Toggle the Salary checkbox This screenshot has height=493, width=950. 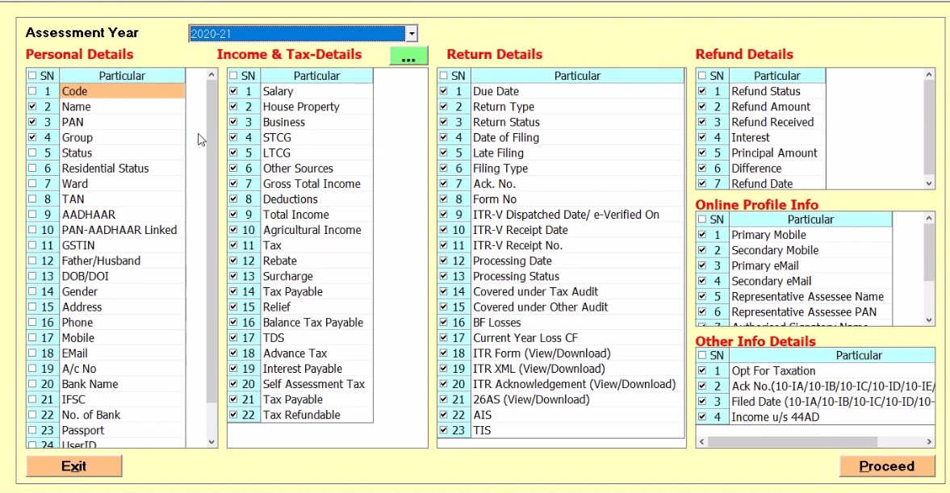click(233, 92)
